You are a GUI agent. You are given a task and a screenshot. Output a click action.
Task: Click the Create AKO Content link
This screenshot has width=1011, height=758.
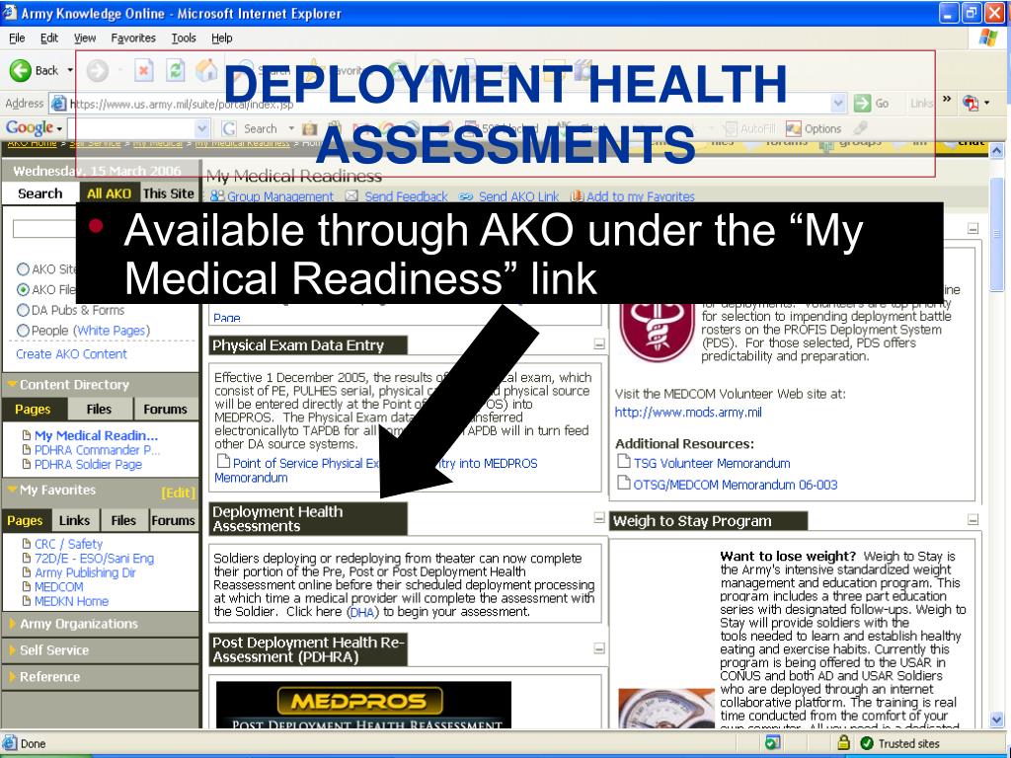coord(71,354)
